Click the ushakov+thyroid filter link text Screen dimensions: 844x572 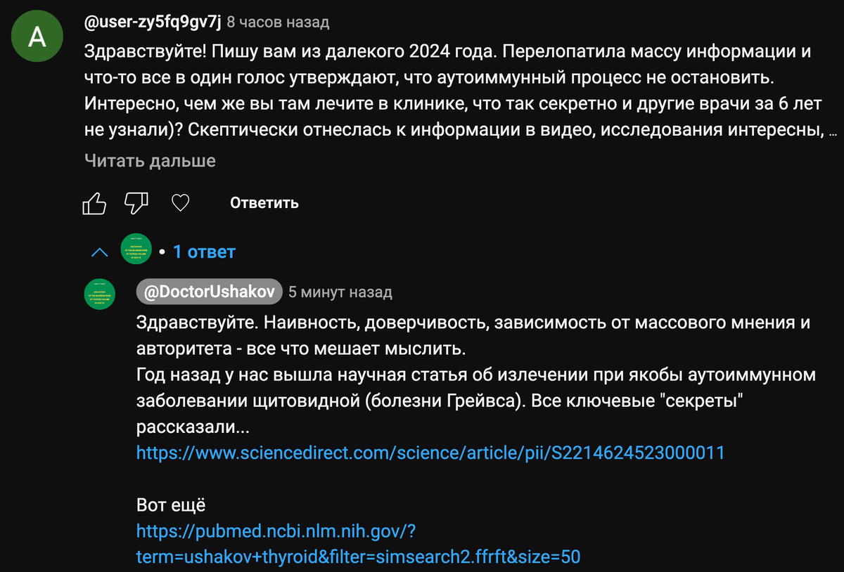click(x=357, y=557)
